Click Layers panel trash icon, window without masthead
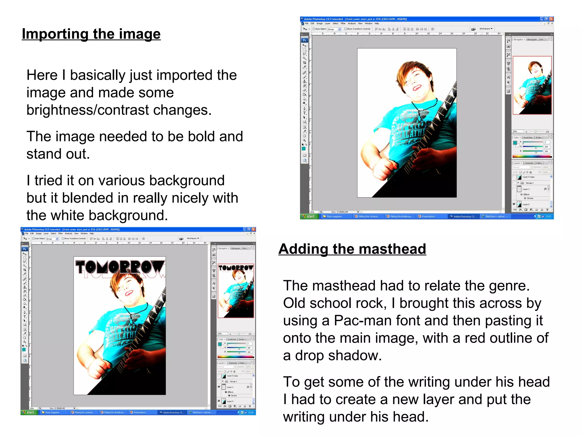The width and height of the screenshot is (582, 436). tap(548, 210)
